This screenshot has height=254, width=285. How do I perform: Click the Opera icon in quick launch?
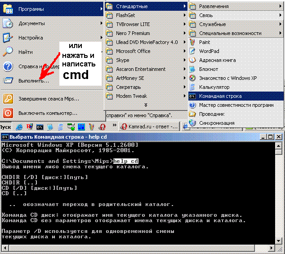point(102,127)
